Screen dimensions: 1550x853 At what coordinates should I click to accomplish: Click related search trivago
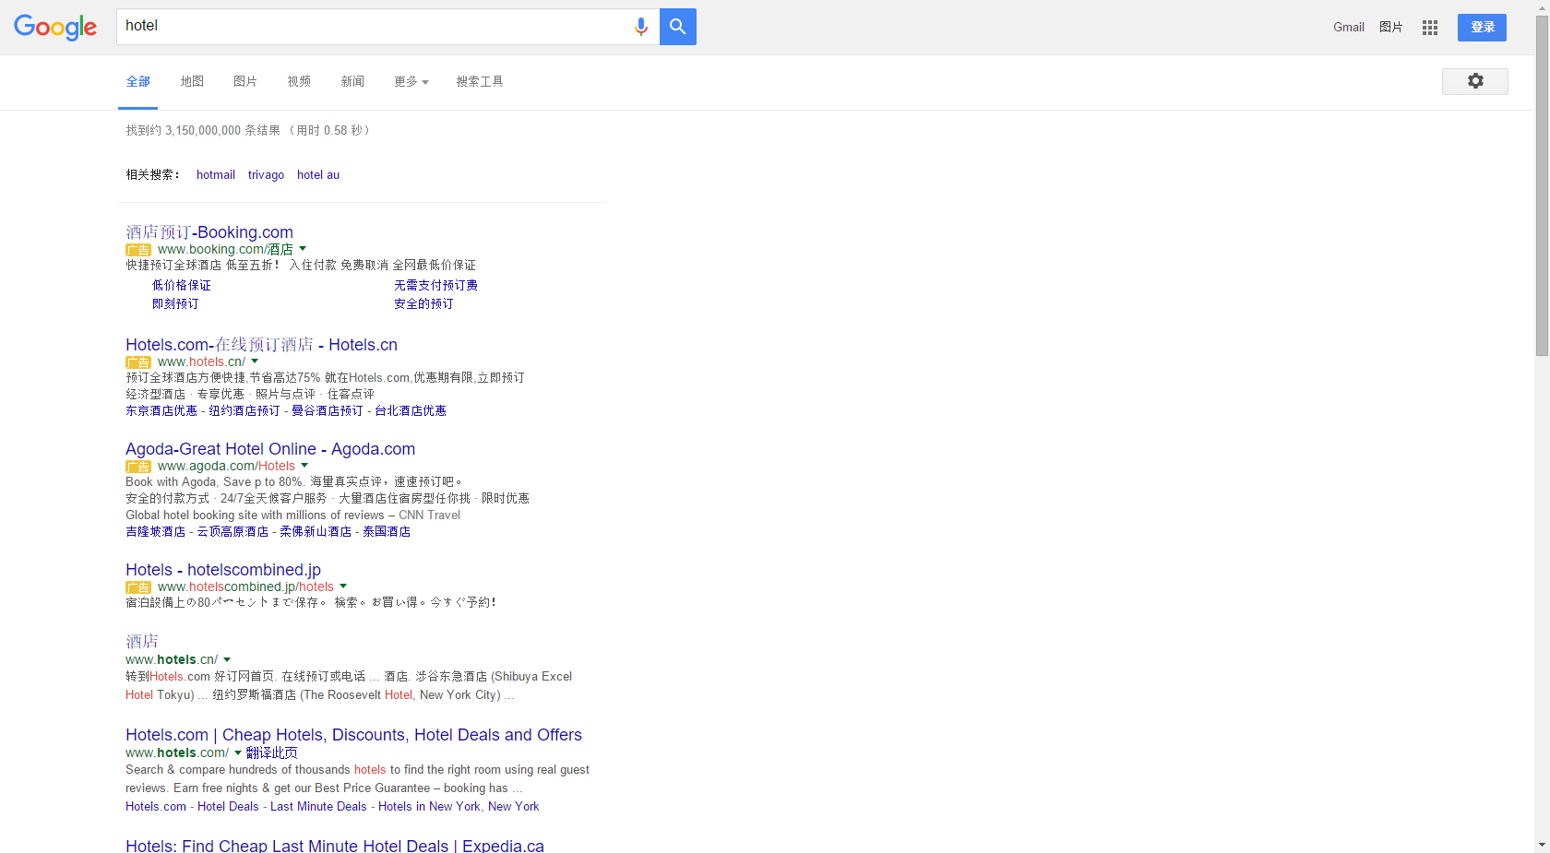[266, 175]
